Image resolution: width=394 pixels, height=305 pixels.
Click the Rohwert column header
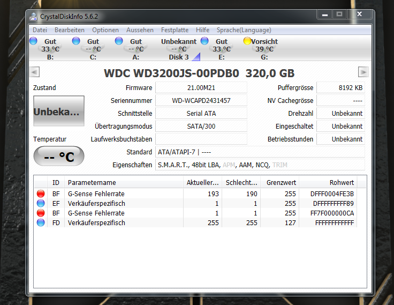click(328, 182)
